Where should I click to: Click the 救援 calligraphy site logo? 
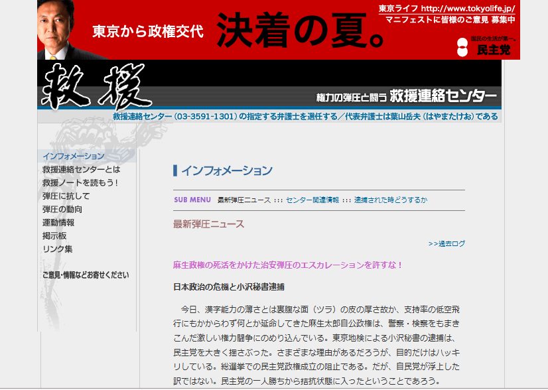pos(96,86)
